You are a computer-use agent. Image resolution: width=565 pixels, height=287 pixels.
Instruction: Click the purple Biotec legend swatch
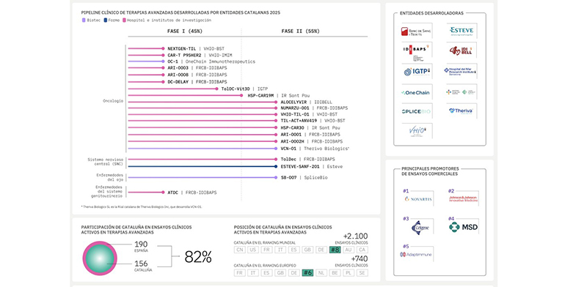pyautogui.click(x=84, y=20)
